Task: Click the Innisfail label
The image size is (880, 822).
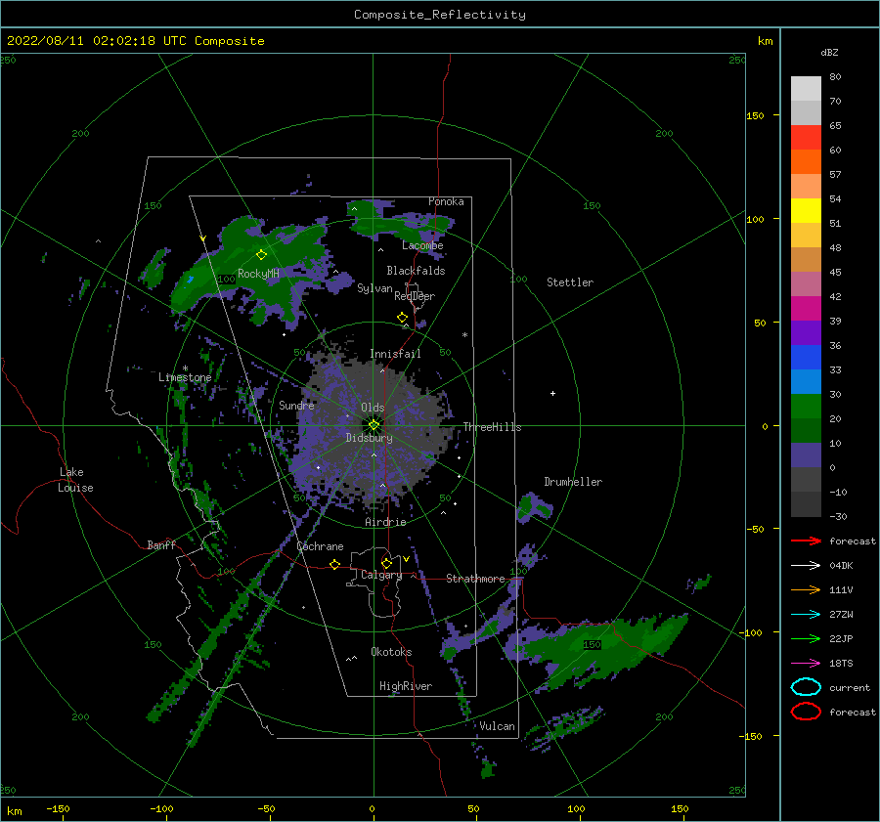Action: (395, 354)
